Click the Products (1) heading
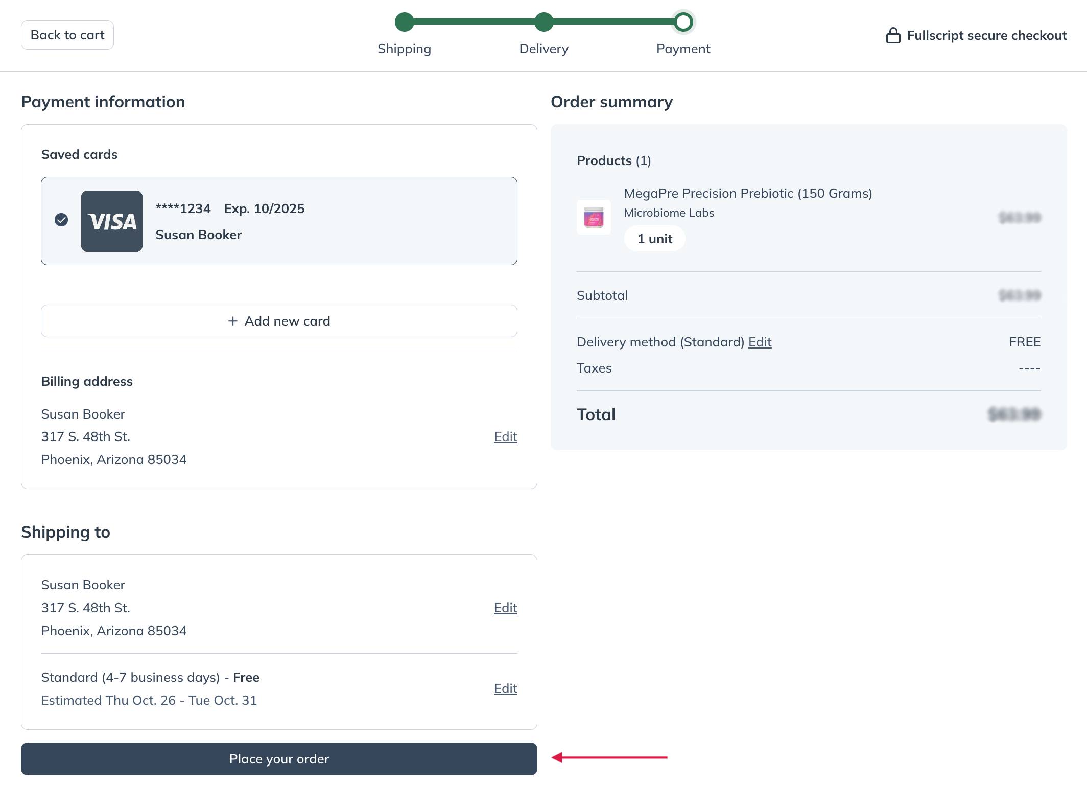The height and width of the screenshot is (788, 1087). click(613, 161)
